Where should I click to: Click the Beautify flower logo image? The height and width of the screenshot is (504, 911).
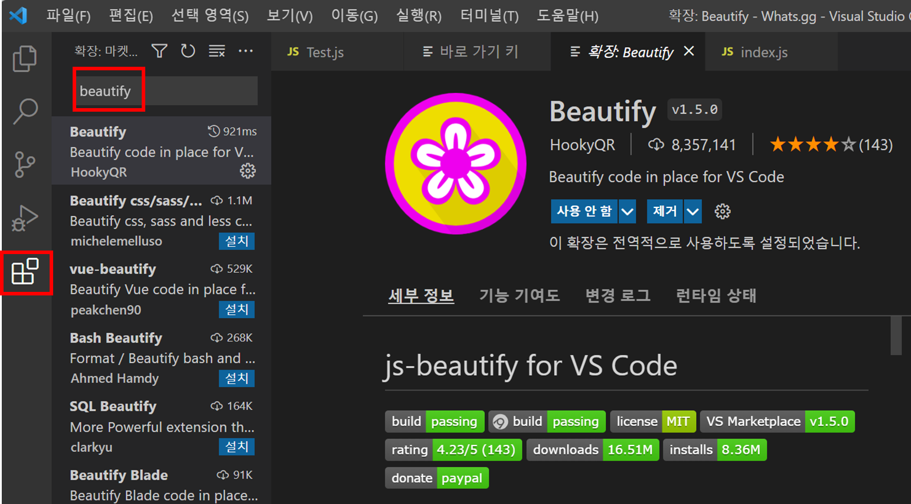(x=456, y=164)
